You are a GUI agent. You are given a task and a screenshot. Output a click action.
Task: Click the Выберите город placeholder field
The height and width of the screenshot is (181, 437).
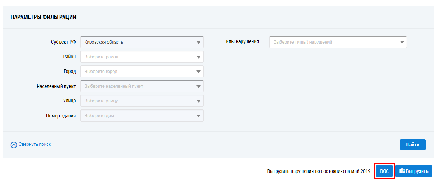point(101,72)
